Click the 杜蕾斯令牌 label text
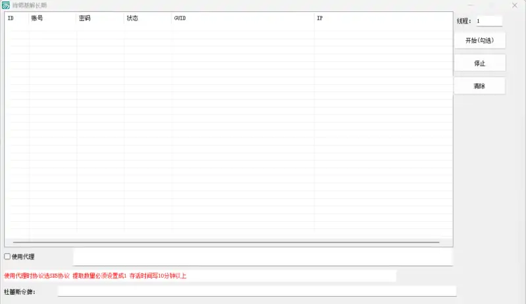 [20, 291]
